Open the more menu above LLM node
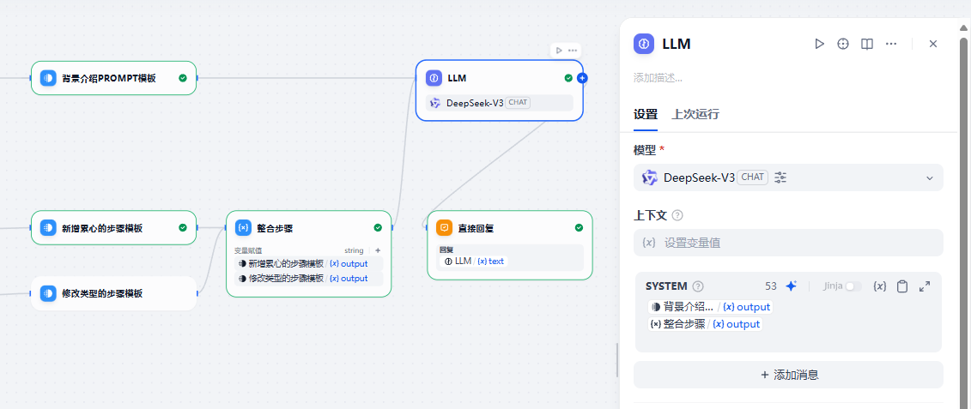The height and width of the screenshot is (409, 971). point(573,51)
